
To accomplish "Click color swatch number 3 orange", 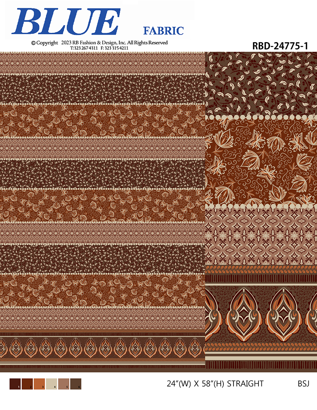I will pyautogui.click(x=39, y=384).
